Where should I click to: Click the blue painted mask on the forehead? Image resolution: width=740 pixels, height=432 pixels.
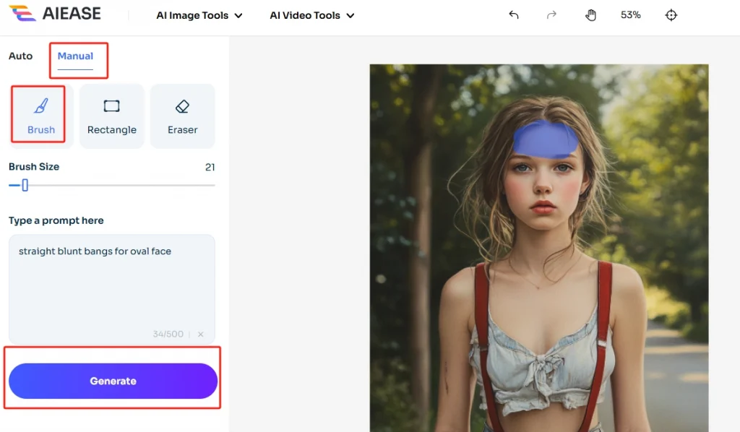[544, 139]
